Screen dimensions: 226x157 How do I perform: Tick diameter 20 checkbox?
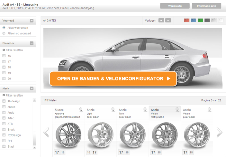click(4, 78)
